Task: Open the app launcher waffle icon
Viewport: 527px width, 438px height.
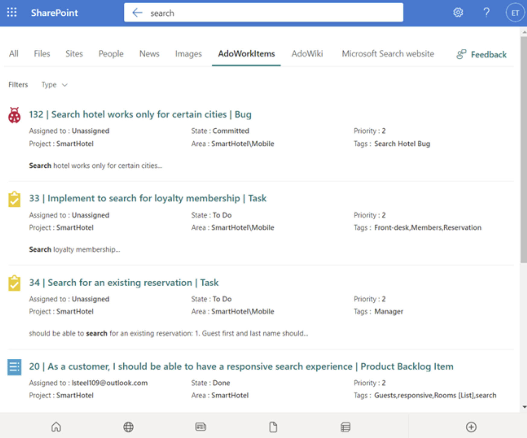Action: pyautogui.click(x=12, y=12)
